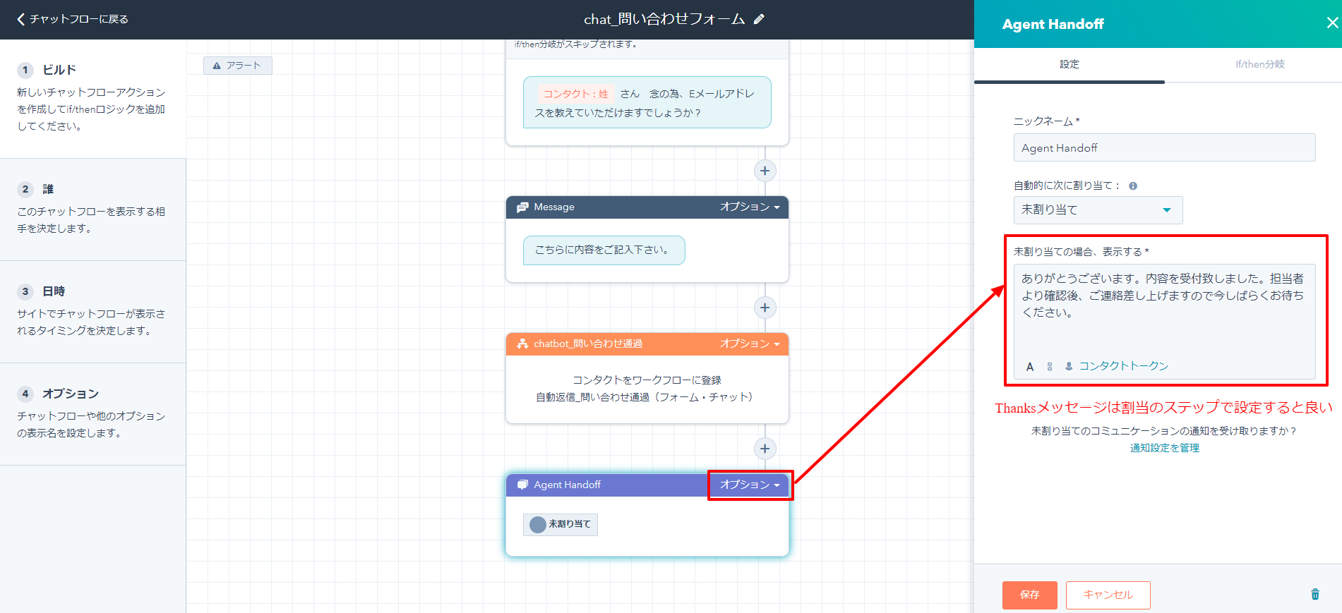The height and width of the screenshot is (613, 1342).
Task: Open the 未割り当て assignment dropdown
Action: [1097, 210]
